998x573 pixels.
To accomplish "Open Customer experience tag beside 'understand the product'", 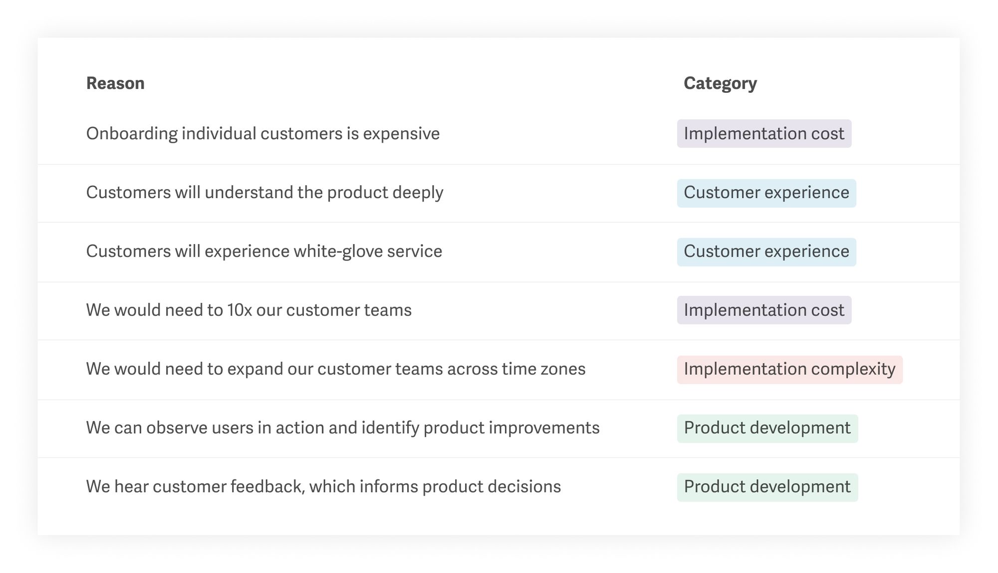I will click(766, 193).
